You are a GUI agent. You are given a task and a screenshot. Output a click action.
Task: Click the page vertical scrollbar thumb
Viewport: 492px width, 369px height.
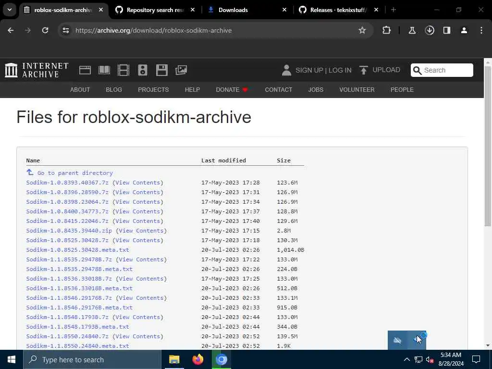click(x=488, y=146)
